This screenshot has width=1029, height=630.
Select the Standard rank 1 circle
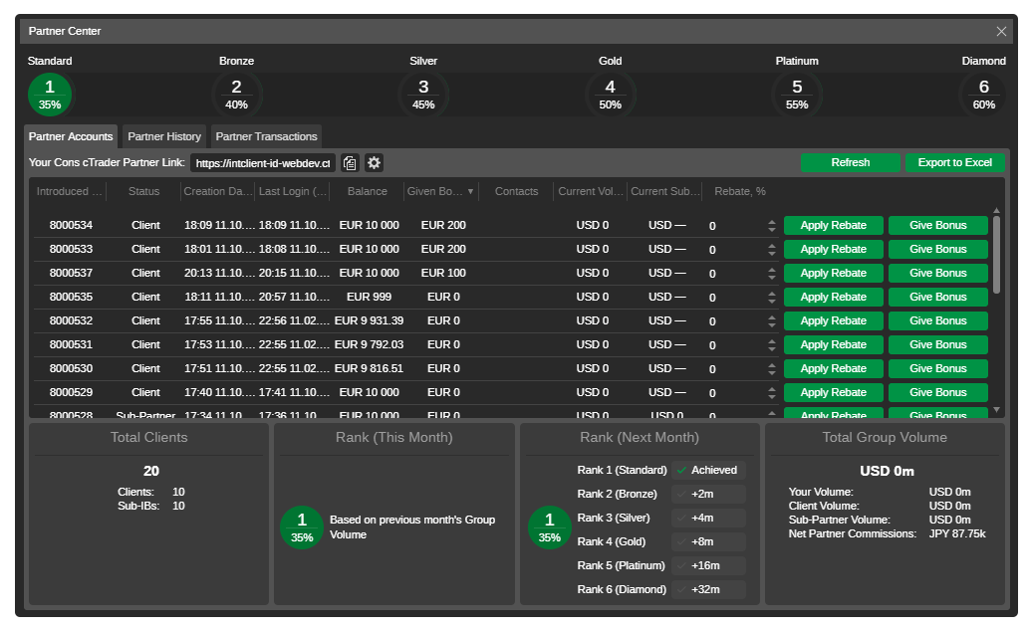click(x=50, y=96)
